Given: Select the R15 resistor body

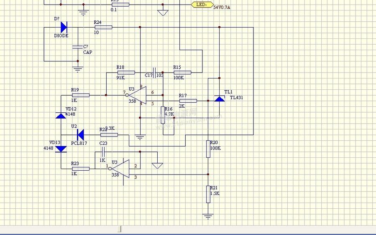Looking at the screenshot, I should (x=182, y=73).
